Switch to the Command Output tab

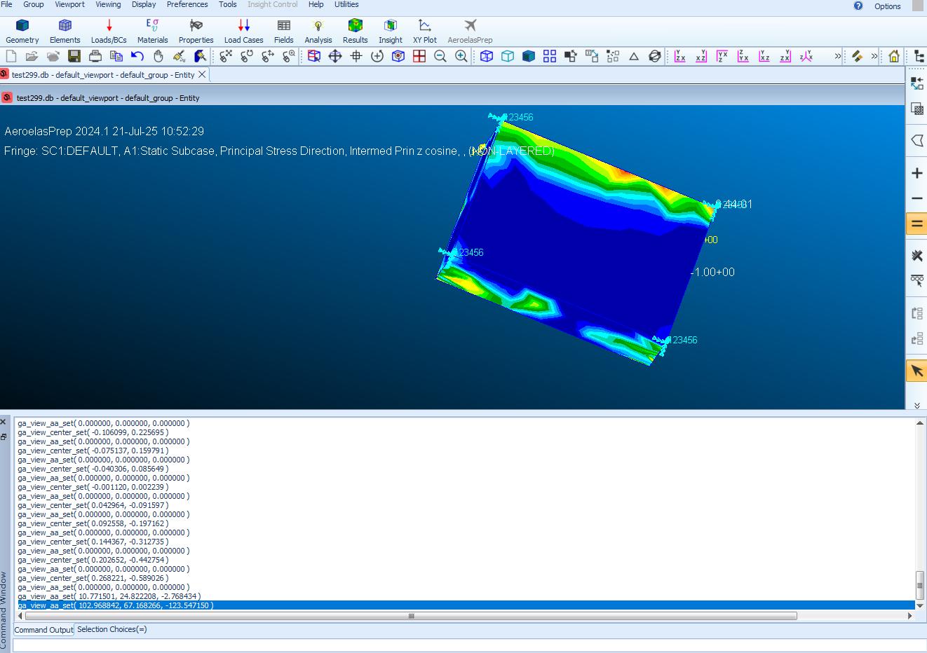(x=43, y=630)
